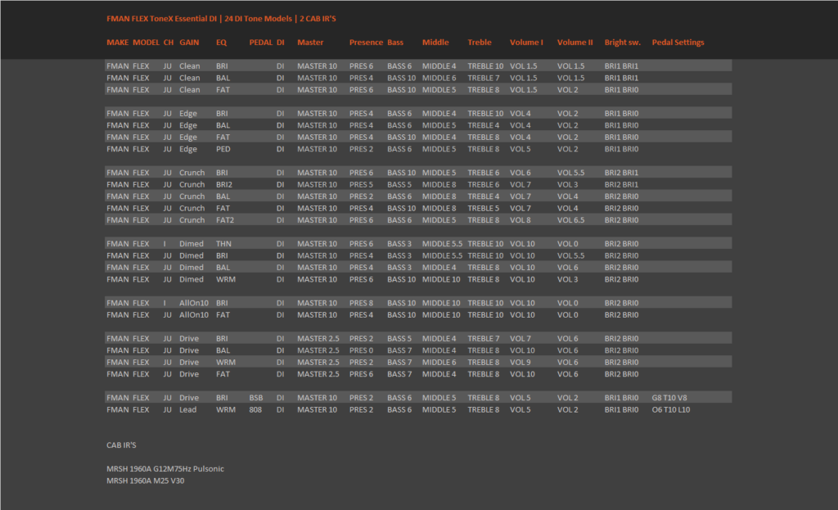The width and height of the screenshot is (838, 510).
Task: Select pedal settings 'O6 T10 L10'
Action: pyautogui.click(x=671, y=409)
